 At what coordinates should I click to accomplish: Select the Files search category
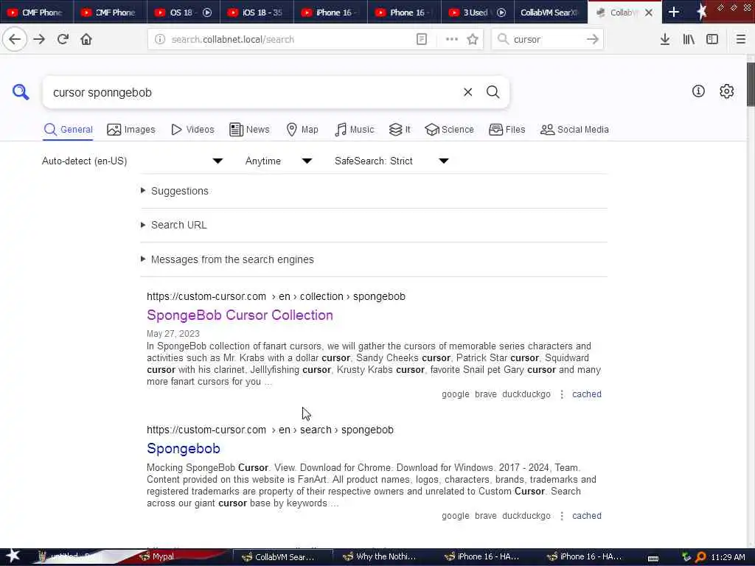click(x=507, y=130)
